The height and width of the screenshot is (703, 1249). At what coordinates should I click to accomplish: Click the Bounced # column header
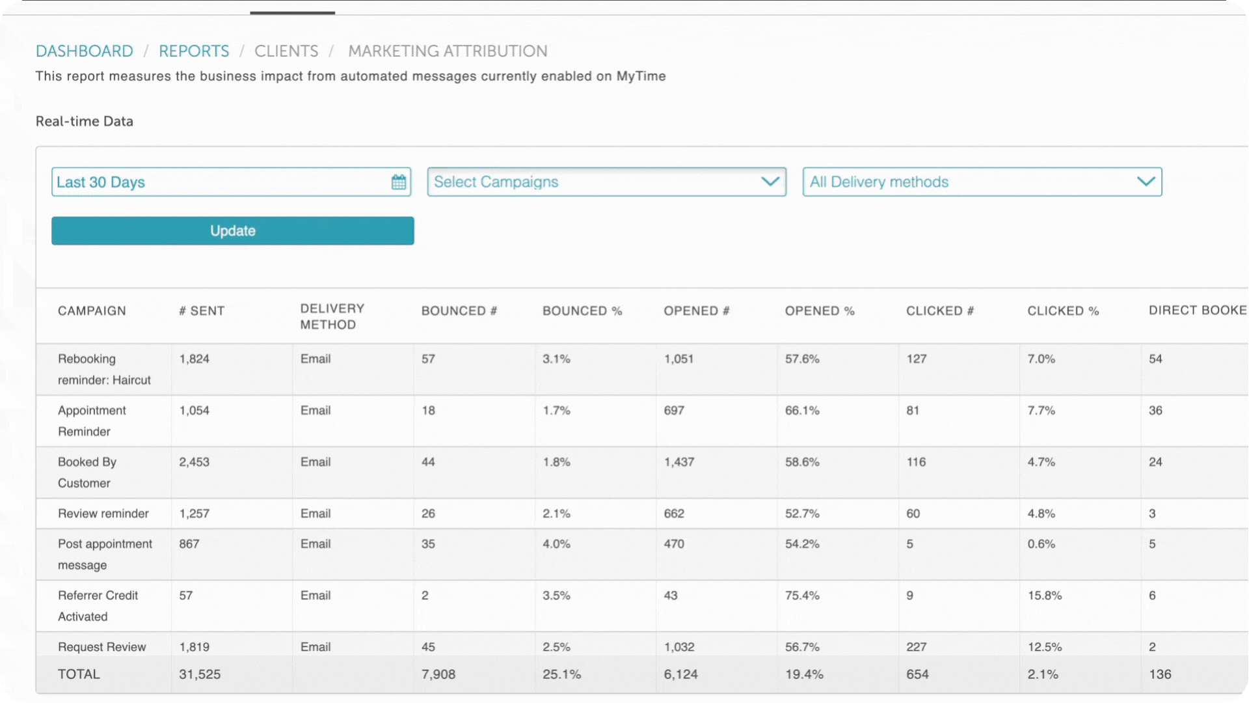(459, 311)
